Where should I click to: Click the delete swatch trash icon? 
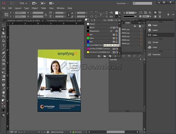coord(115,56)
